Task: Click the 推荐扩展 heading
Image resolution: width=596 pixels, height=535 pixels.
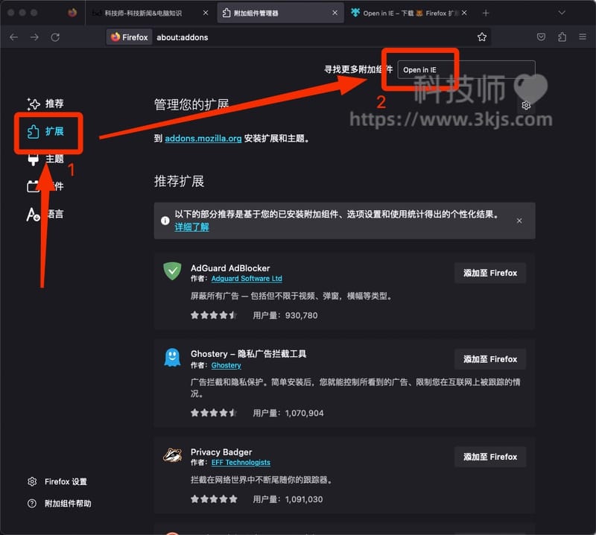Action: [x=179, y=181]
